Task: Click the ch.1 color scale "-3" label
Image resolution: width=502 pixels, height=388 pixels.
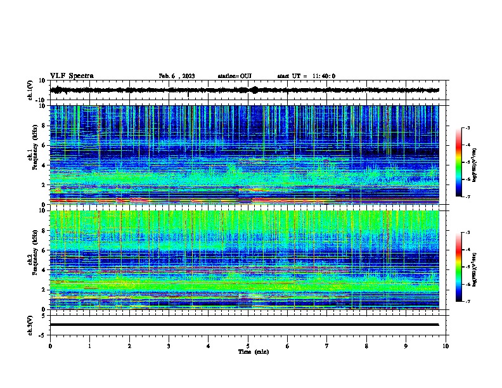Action: point(467,128)
